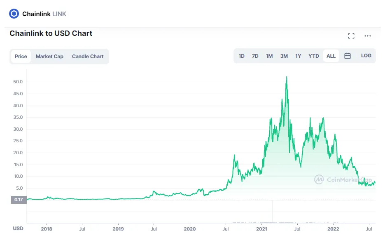
Task: Set chart range to 1Y
Action: pyautogui.click(x=298, y=56)
